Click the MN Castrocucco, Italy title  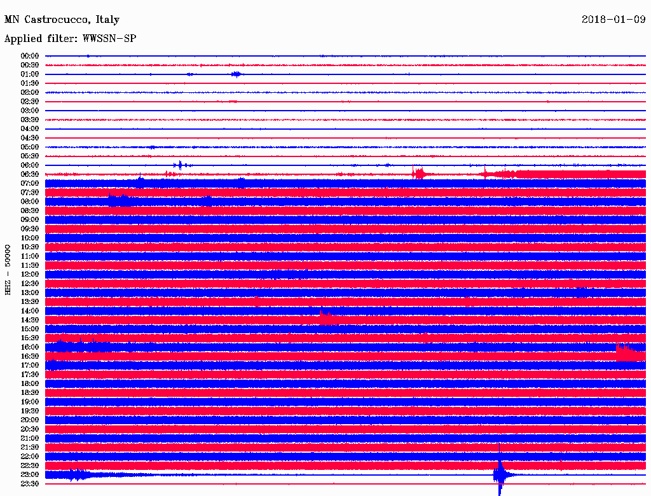tap(62, 20)
